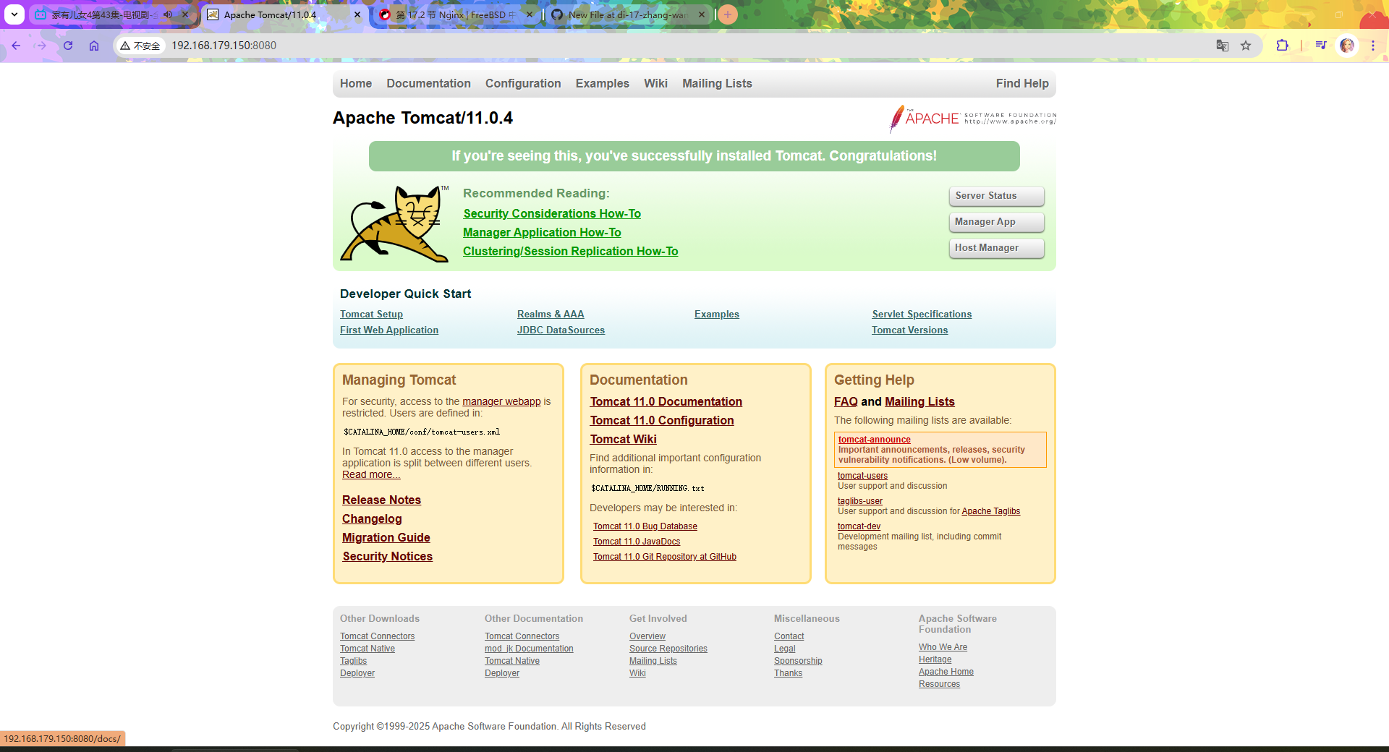Open Tomcat 11.0 Configuration link
1389x752 pixels.
[661, 421]
